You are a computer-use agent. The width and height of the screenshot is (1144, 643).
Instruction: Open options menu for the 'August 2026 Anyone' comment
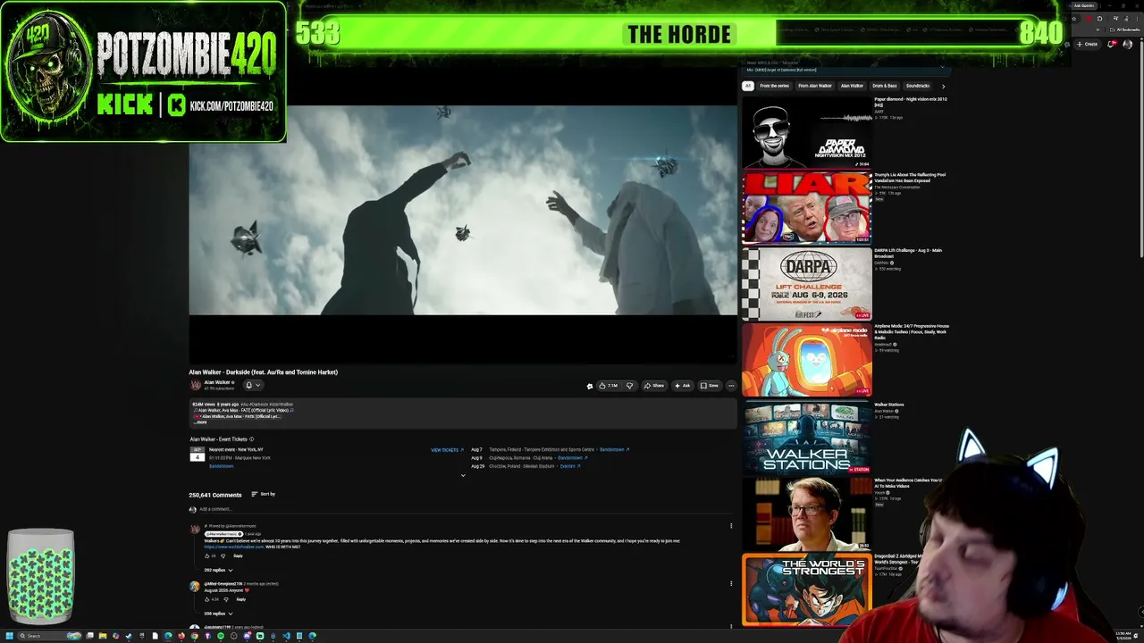tap(731, 584)
